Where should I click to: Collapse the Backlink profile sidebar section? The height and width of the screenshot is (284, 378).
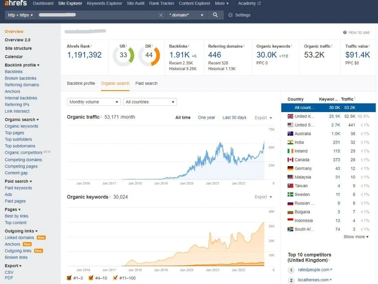22,65
